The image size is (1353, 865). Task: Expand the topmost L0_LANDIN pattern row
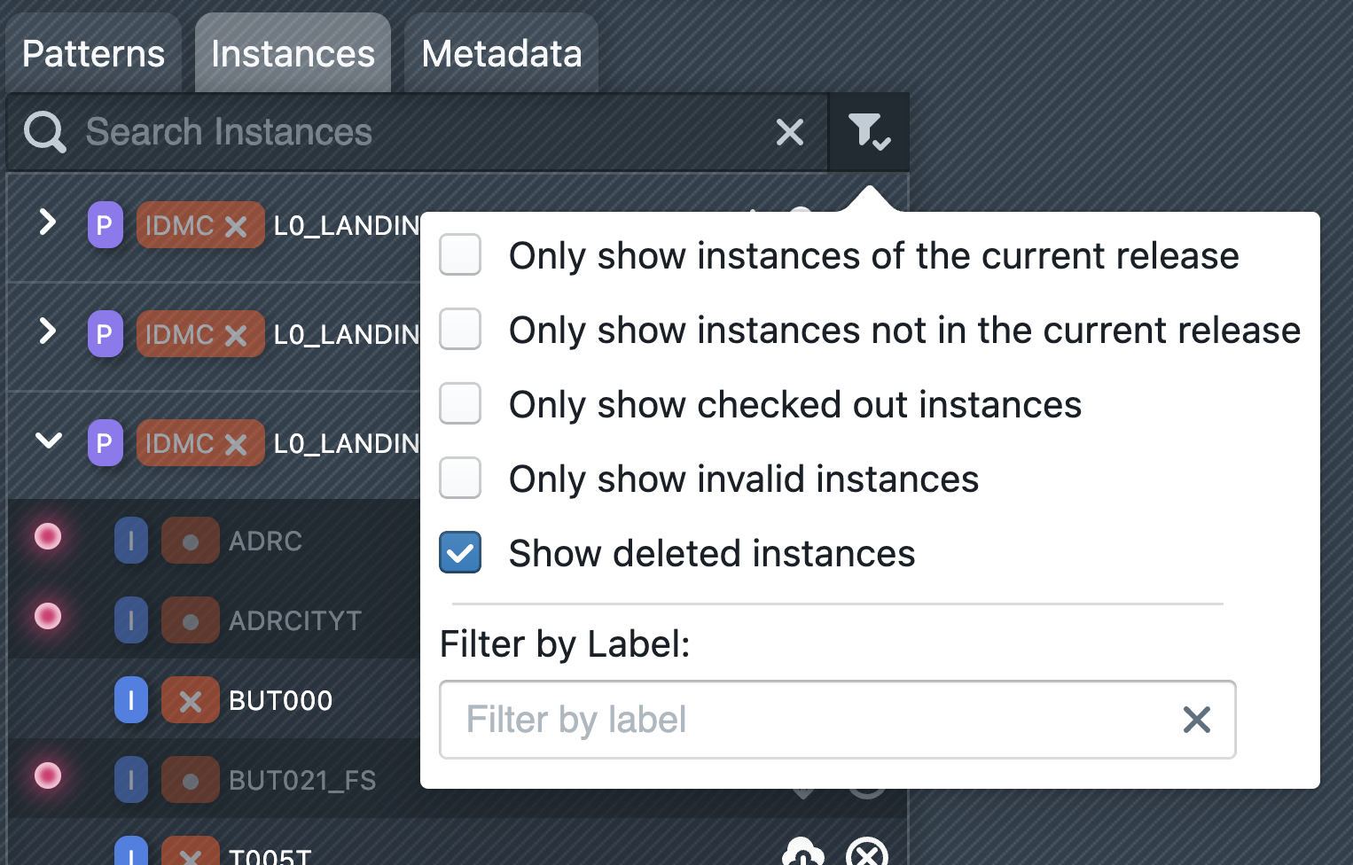tap(48, 222)
